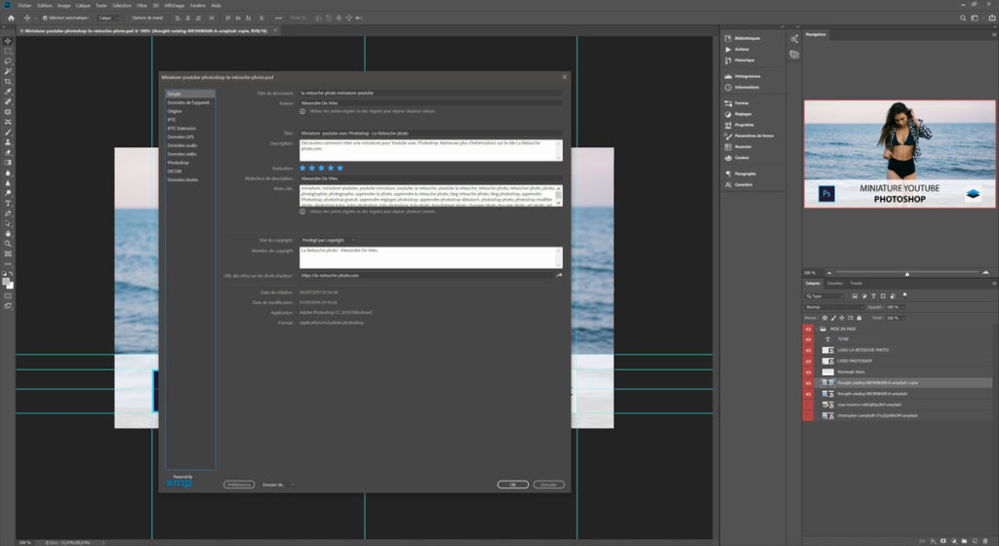
Task: Click OK in the file info dialog
Action: 513,485
